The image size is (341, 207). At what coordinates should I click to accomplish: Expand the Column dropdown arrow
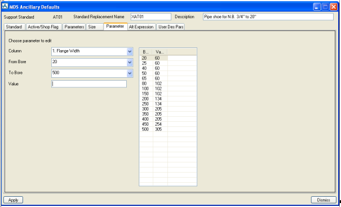130,51
